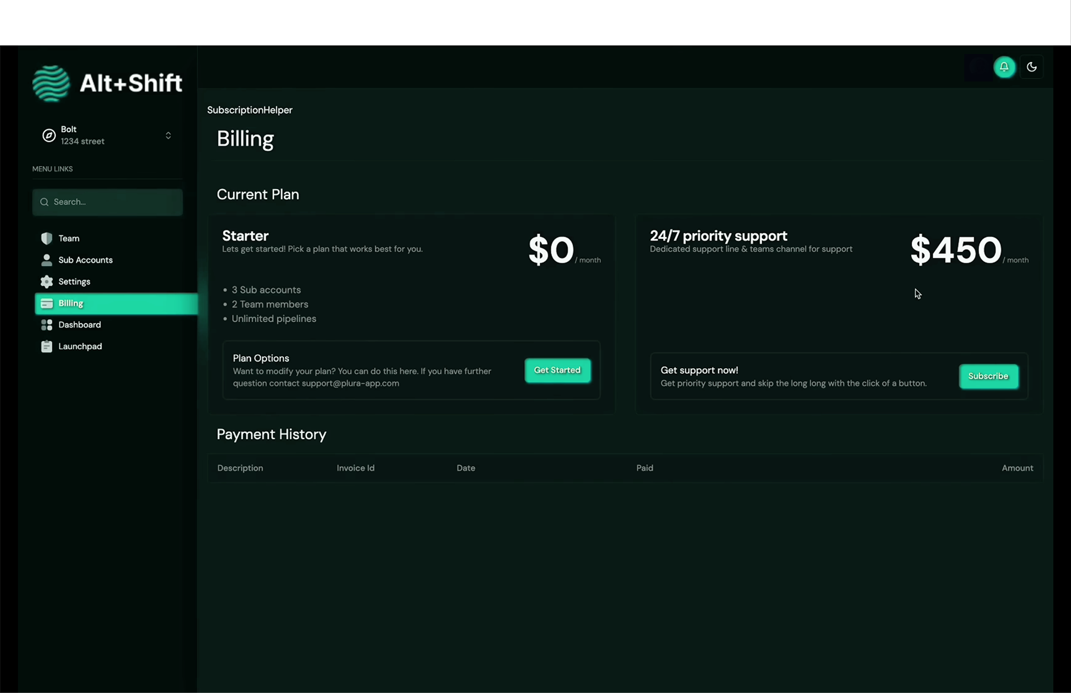1071x693 pixels.
Task: Open the Settings menu link
Action: point(74,282)
